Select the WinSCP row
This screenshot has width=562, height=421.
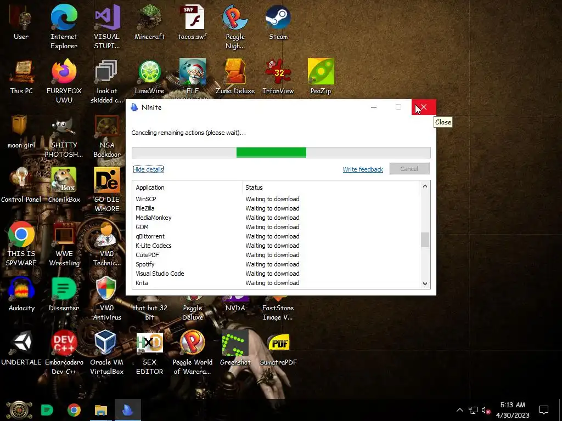tap(276, 199)
